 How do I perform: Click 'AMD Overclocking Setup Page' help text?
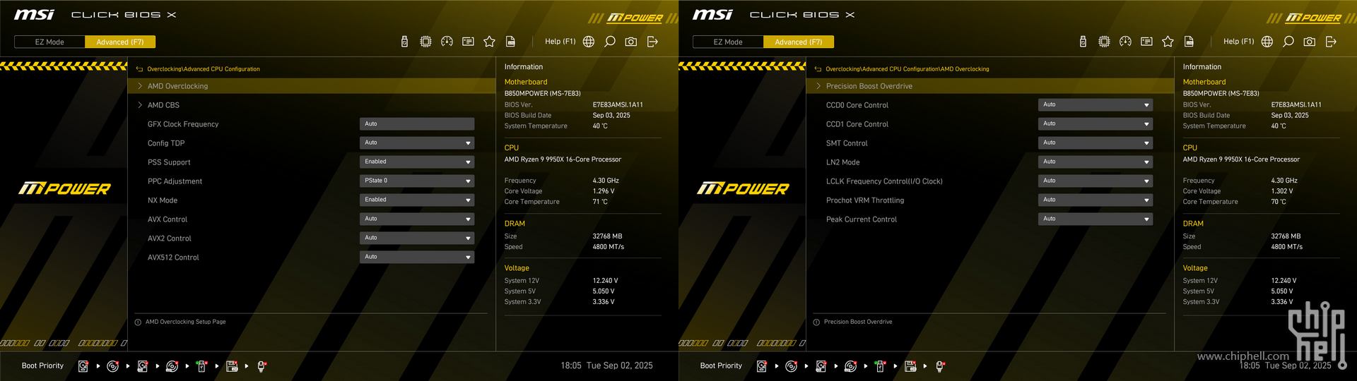[x=186, y=322]
